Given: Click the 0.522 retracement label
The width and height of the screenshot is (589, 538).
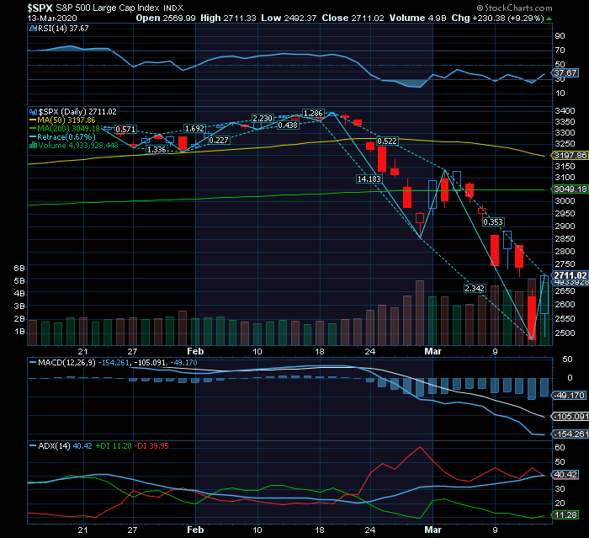Looking at the screenshot, I should pos(387,141).
